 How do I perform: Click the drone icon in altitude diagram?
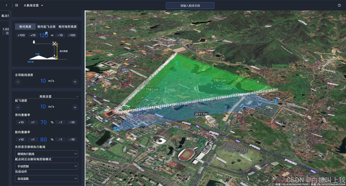coord(55,44)
